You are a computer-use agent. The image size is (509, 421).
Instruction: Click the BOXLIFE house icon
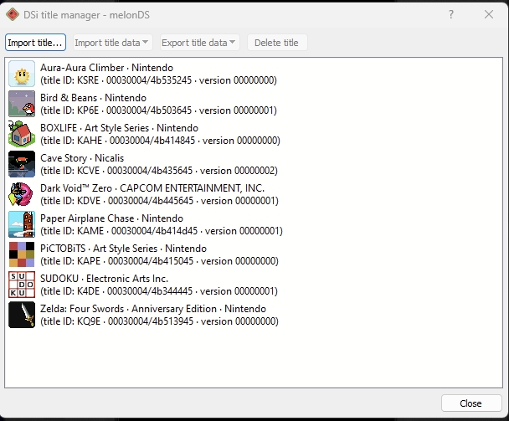click(x=21, y=134)
